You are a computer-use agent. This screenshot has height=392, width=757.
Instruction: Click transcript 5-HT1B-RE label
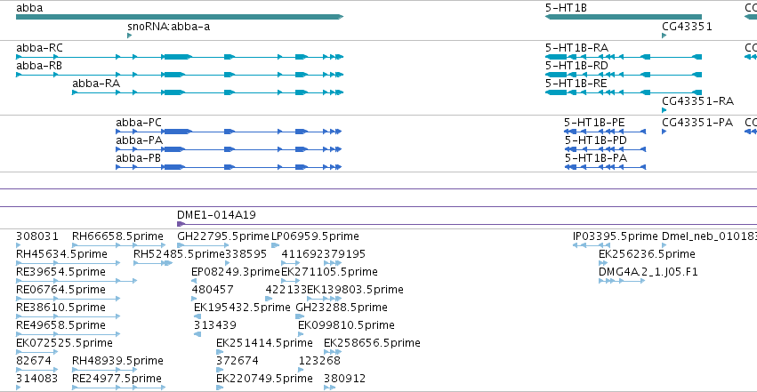pyautogui.click(x=576, y=84)
